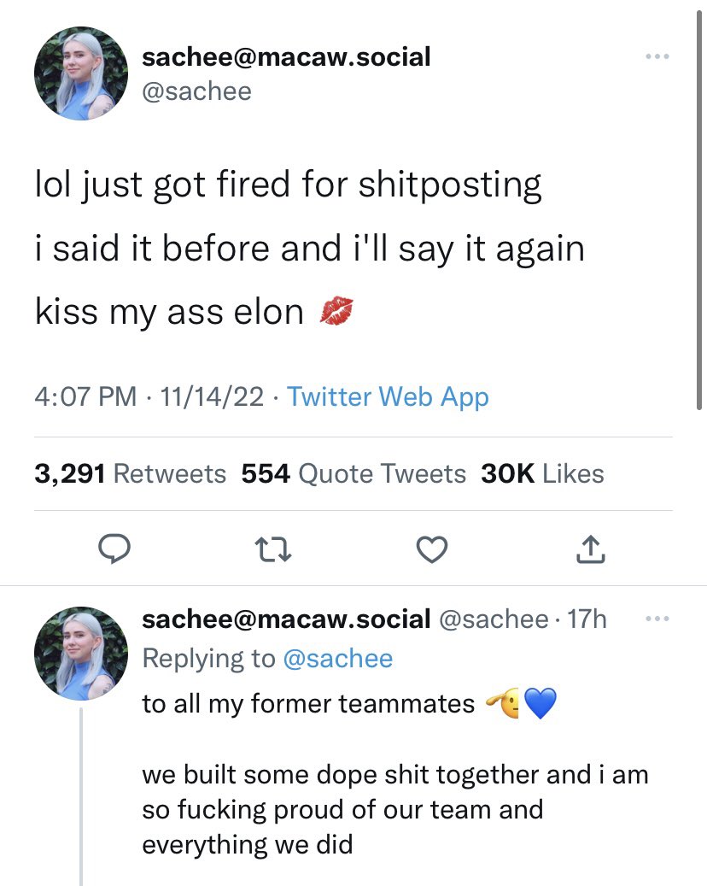
Task: Click the reply speech bubble icon
Action: 111,551
